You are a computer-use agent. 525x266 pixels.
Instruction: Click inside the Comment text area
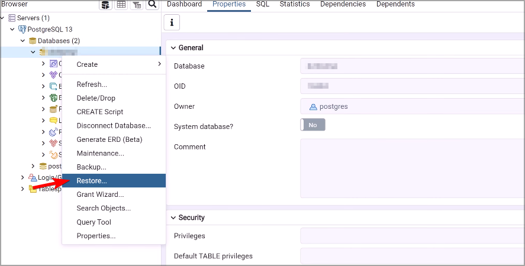(x=413, y=168)
